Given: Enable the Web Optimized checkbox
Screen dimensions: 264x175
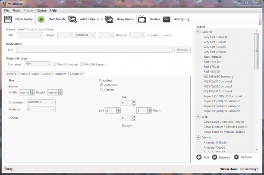Looking at the screenshot, I should [x=54, y=64].
